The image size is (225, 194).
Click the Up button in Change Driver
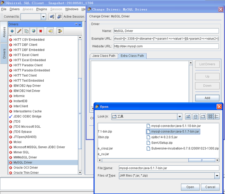pyautogui.click(x=207, y=77)
